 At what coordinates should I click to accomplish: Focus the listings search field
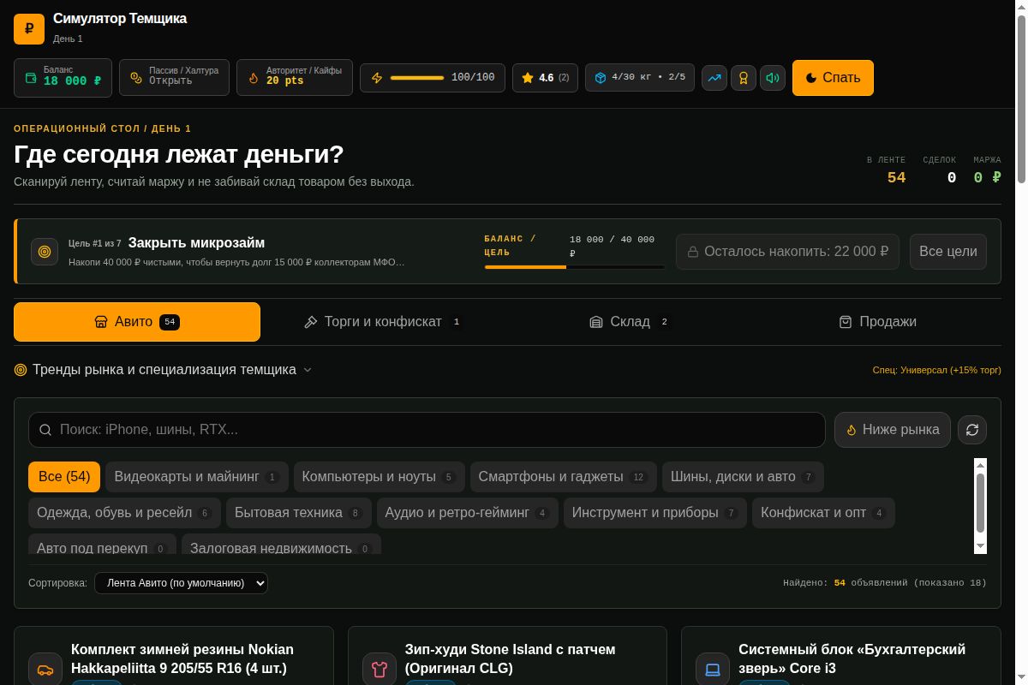coord(427,430)
